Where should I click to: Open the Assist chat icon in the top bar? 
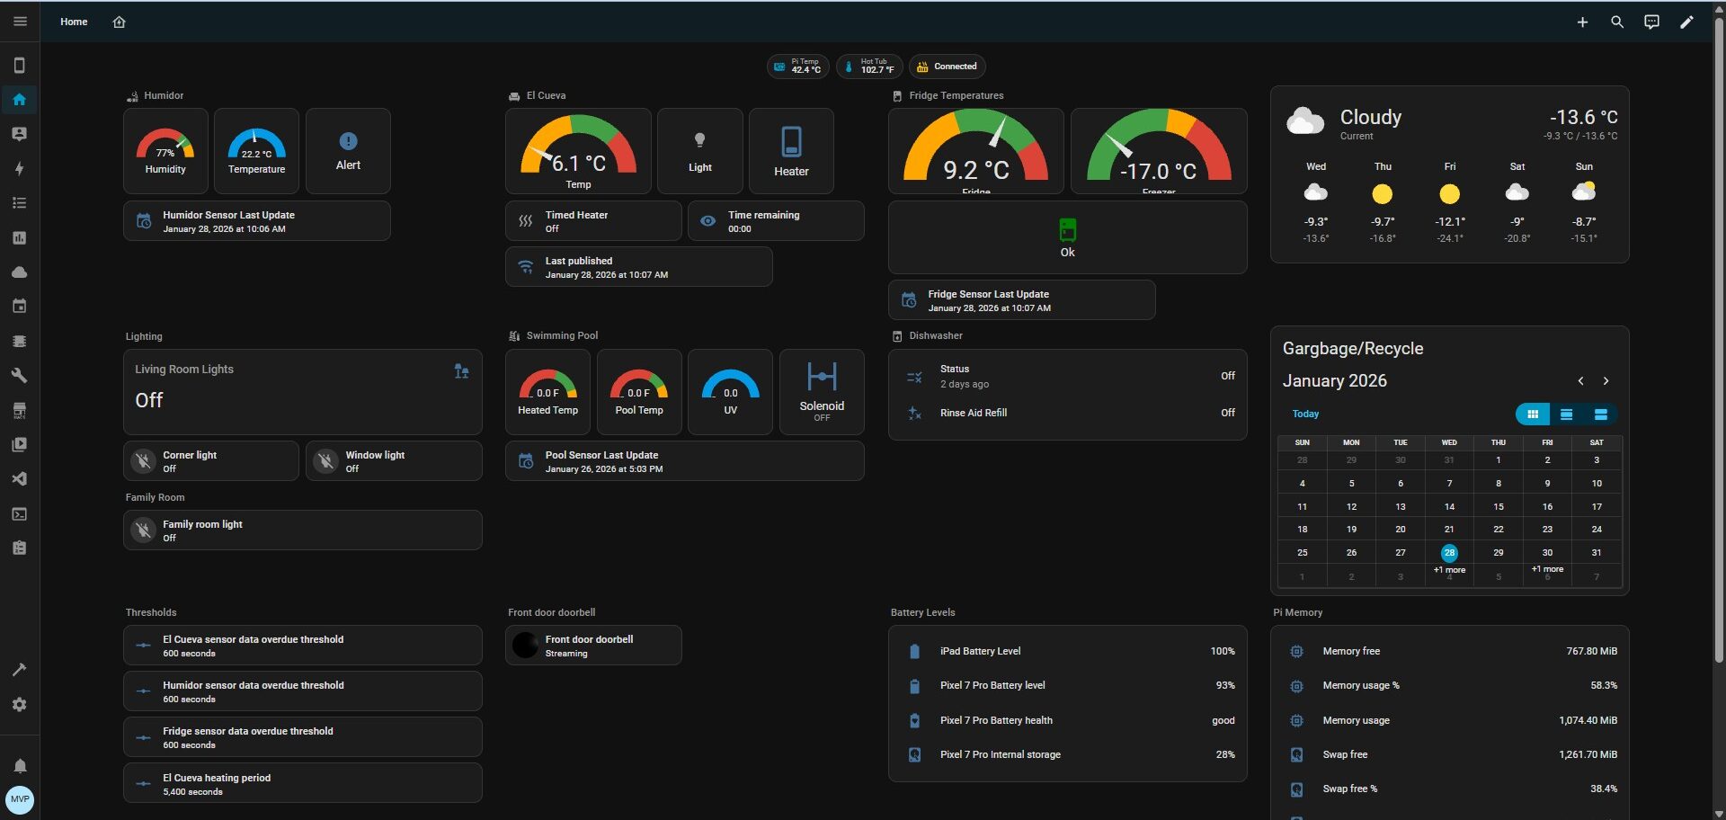pyautogui.click(x=1651, y=22)
